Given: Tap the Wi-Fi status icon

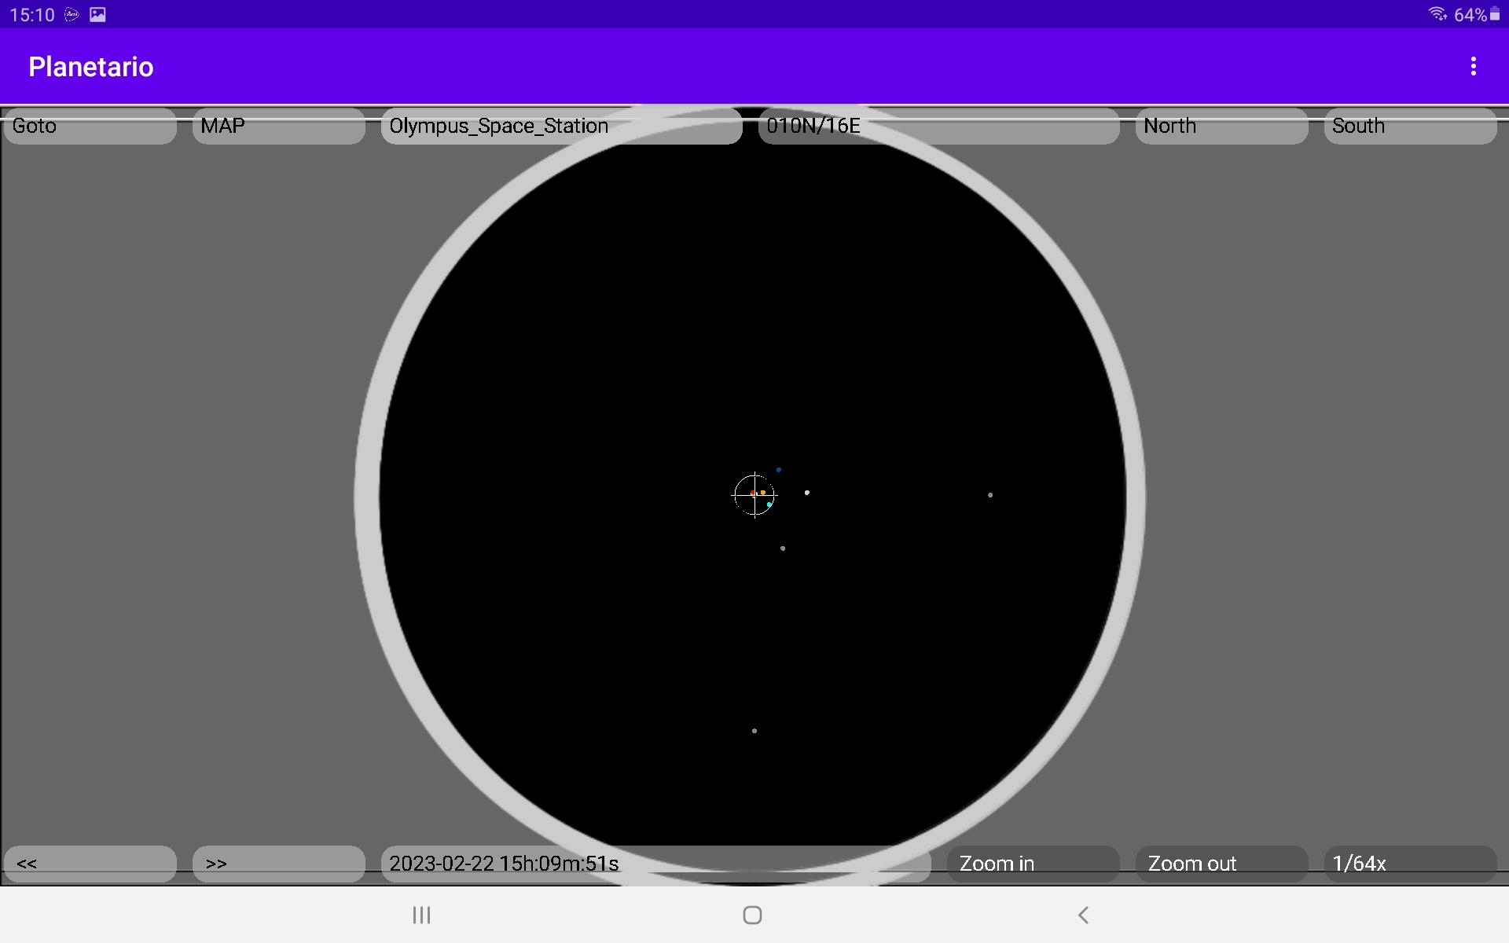Looking at the screenshot, I should [x=1437, y=14].
